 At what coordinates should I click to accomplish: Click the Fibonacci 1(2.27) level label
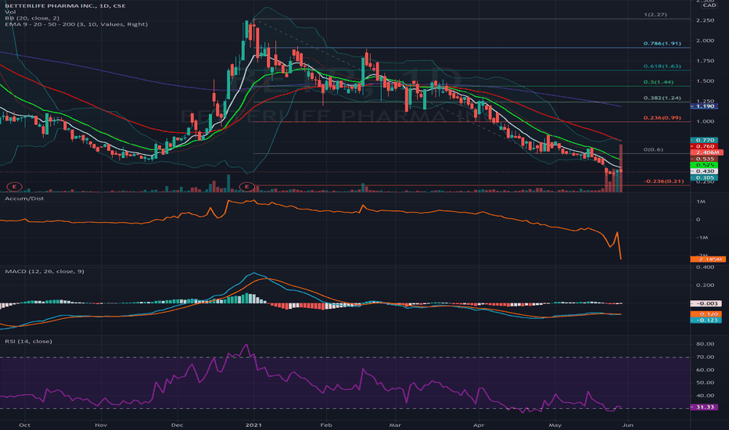[655, 15]
